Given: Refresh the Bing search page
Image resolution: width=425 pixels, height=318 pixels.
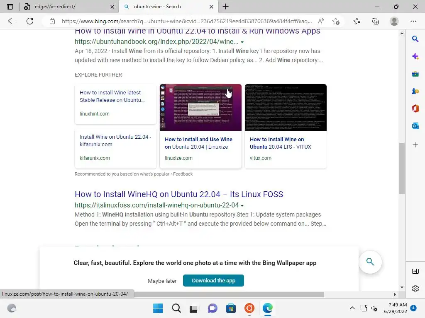Looking at the screenshot, I should (x=30, y=21).
